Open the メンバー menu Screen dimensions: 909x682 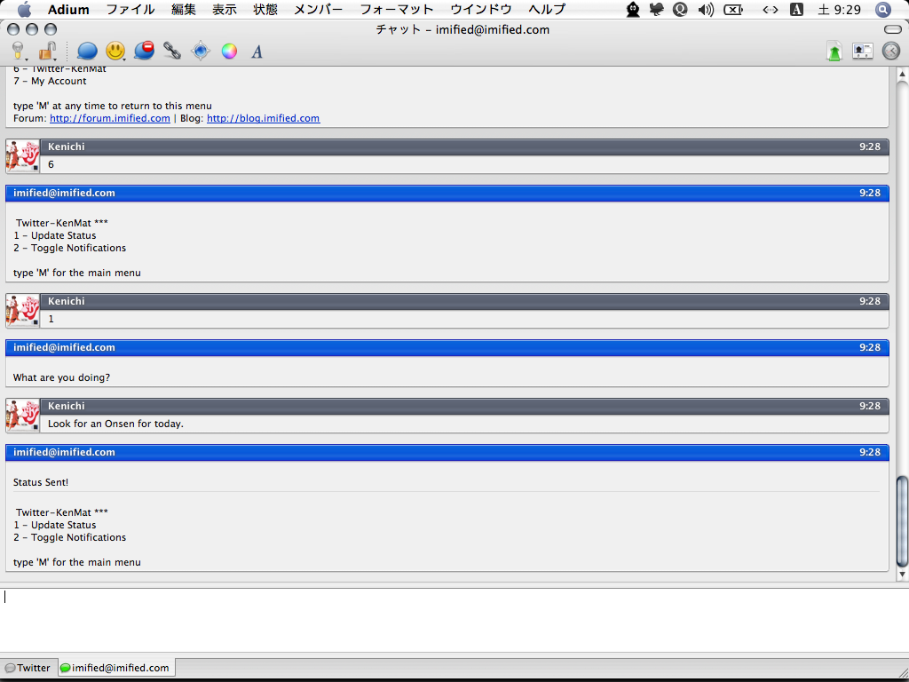pyautogui.click(x=319, y=9)
